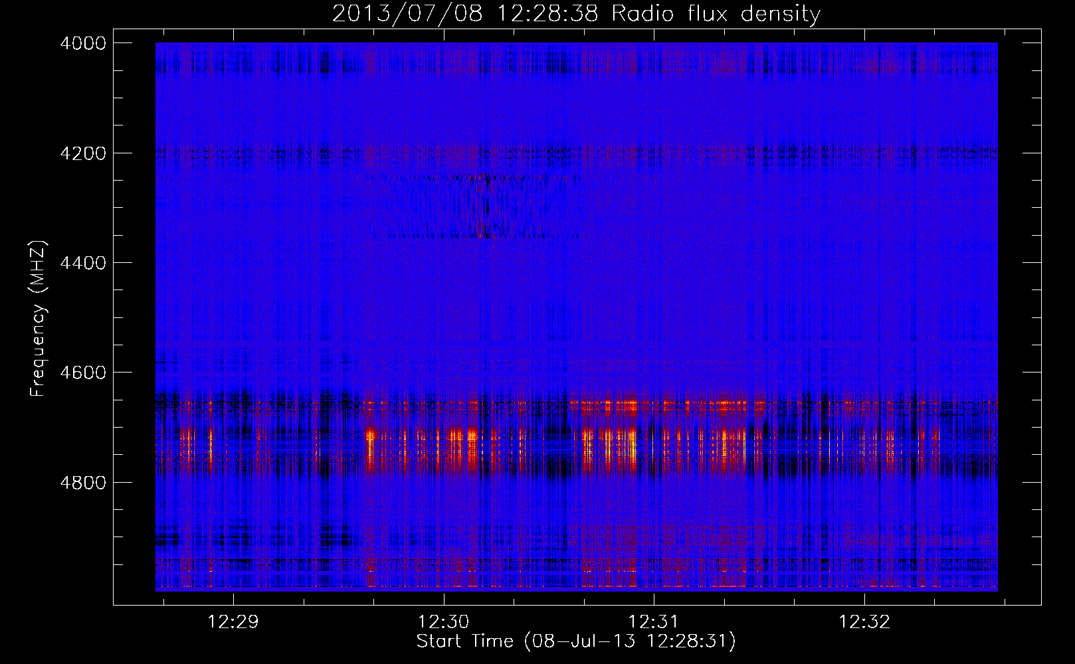Click the 12:30 time tick label

point(443,622)
